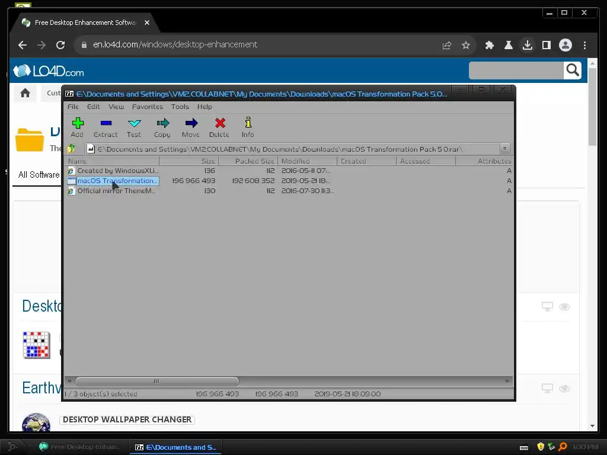607x455 pixels.
Task: Sort by Packed Size column header
Action: click(248, 161)
